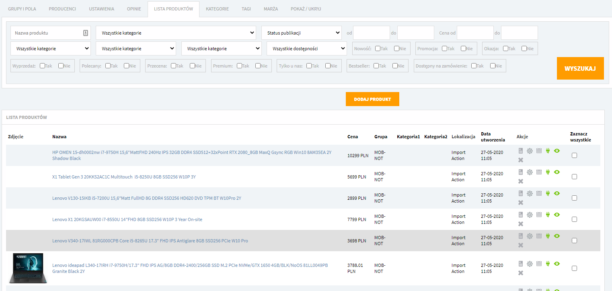Delete HP OMEN product with X icon
The height and width of the screenshot is (291, 612).
point(521,160)
